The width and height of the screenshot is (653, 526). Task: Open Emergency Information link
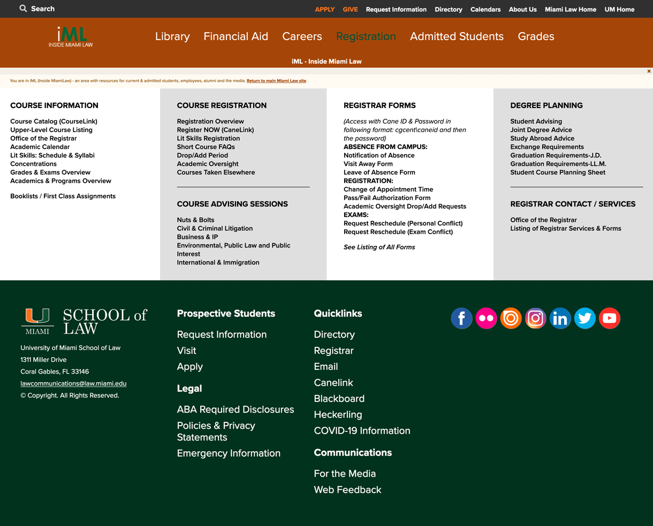tap(229, 453)
